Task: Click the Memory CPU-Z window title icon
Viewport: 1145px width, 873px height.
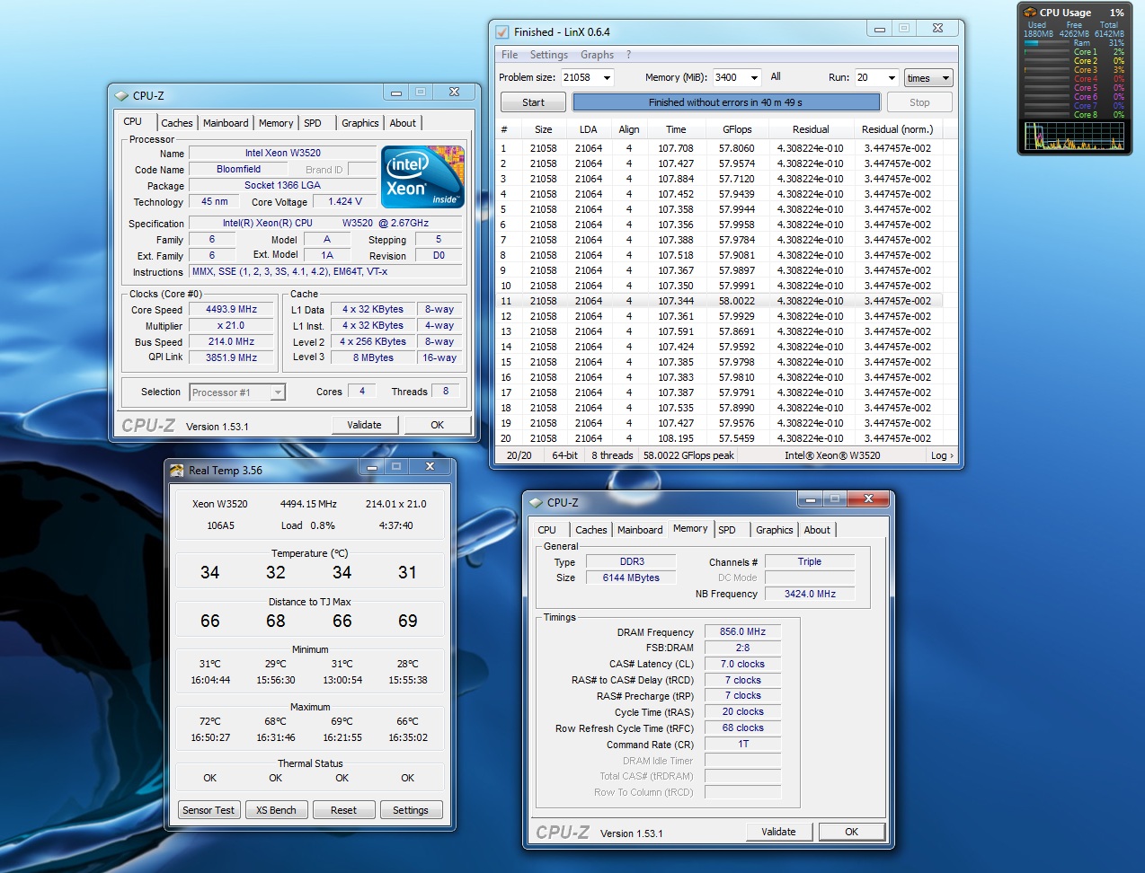Action: tap(537, 503)
